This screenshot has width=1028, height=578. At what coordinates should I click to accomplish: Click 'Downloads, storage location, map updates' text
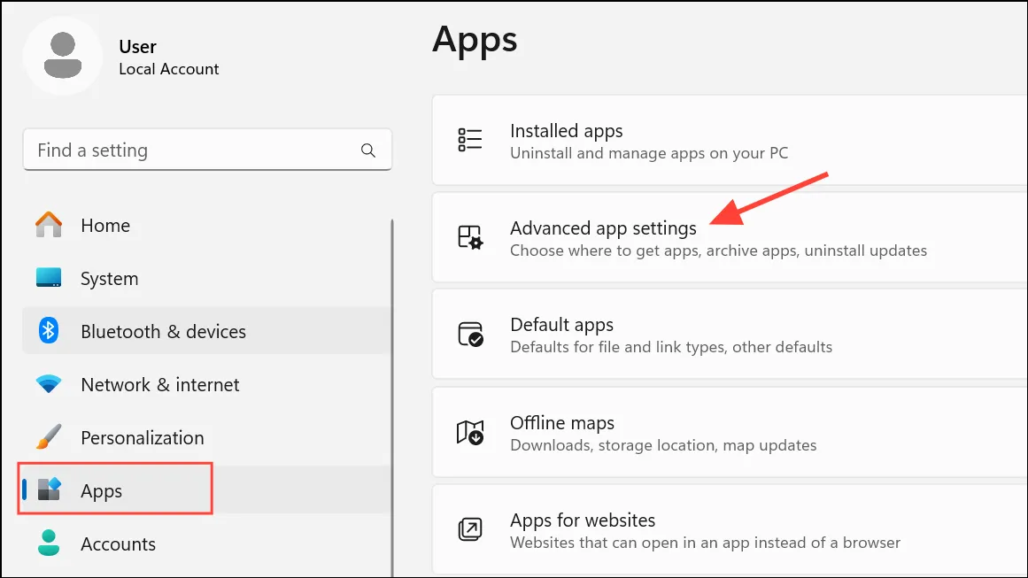tap(663, 445)
